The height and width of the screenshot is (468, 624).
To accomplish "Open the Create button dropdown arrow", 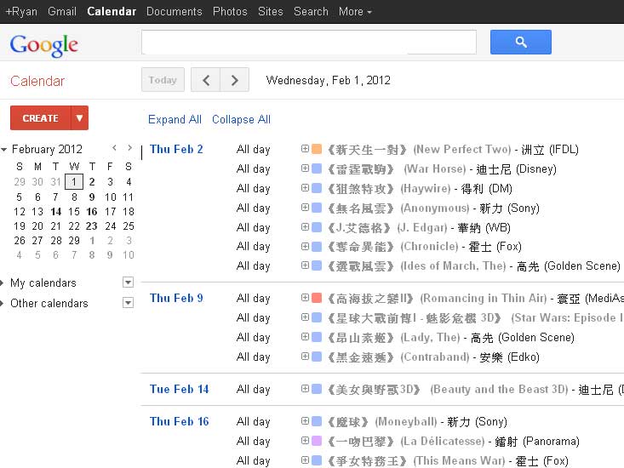I will [x=79, y=118].
